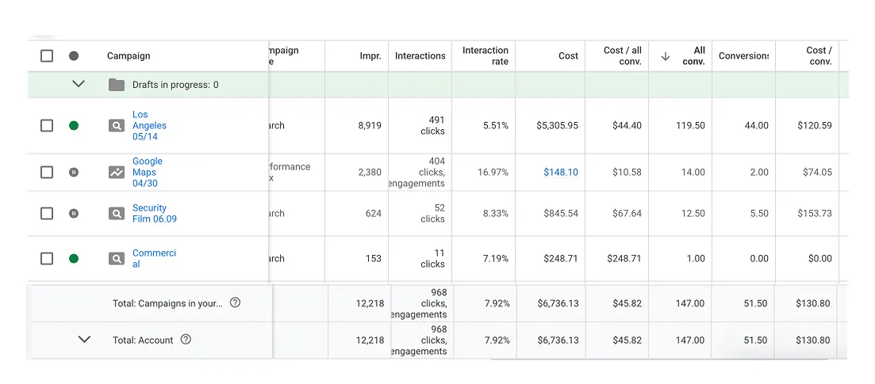
Task: Click the Total: Account label
Action: pos(143,340)
